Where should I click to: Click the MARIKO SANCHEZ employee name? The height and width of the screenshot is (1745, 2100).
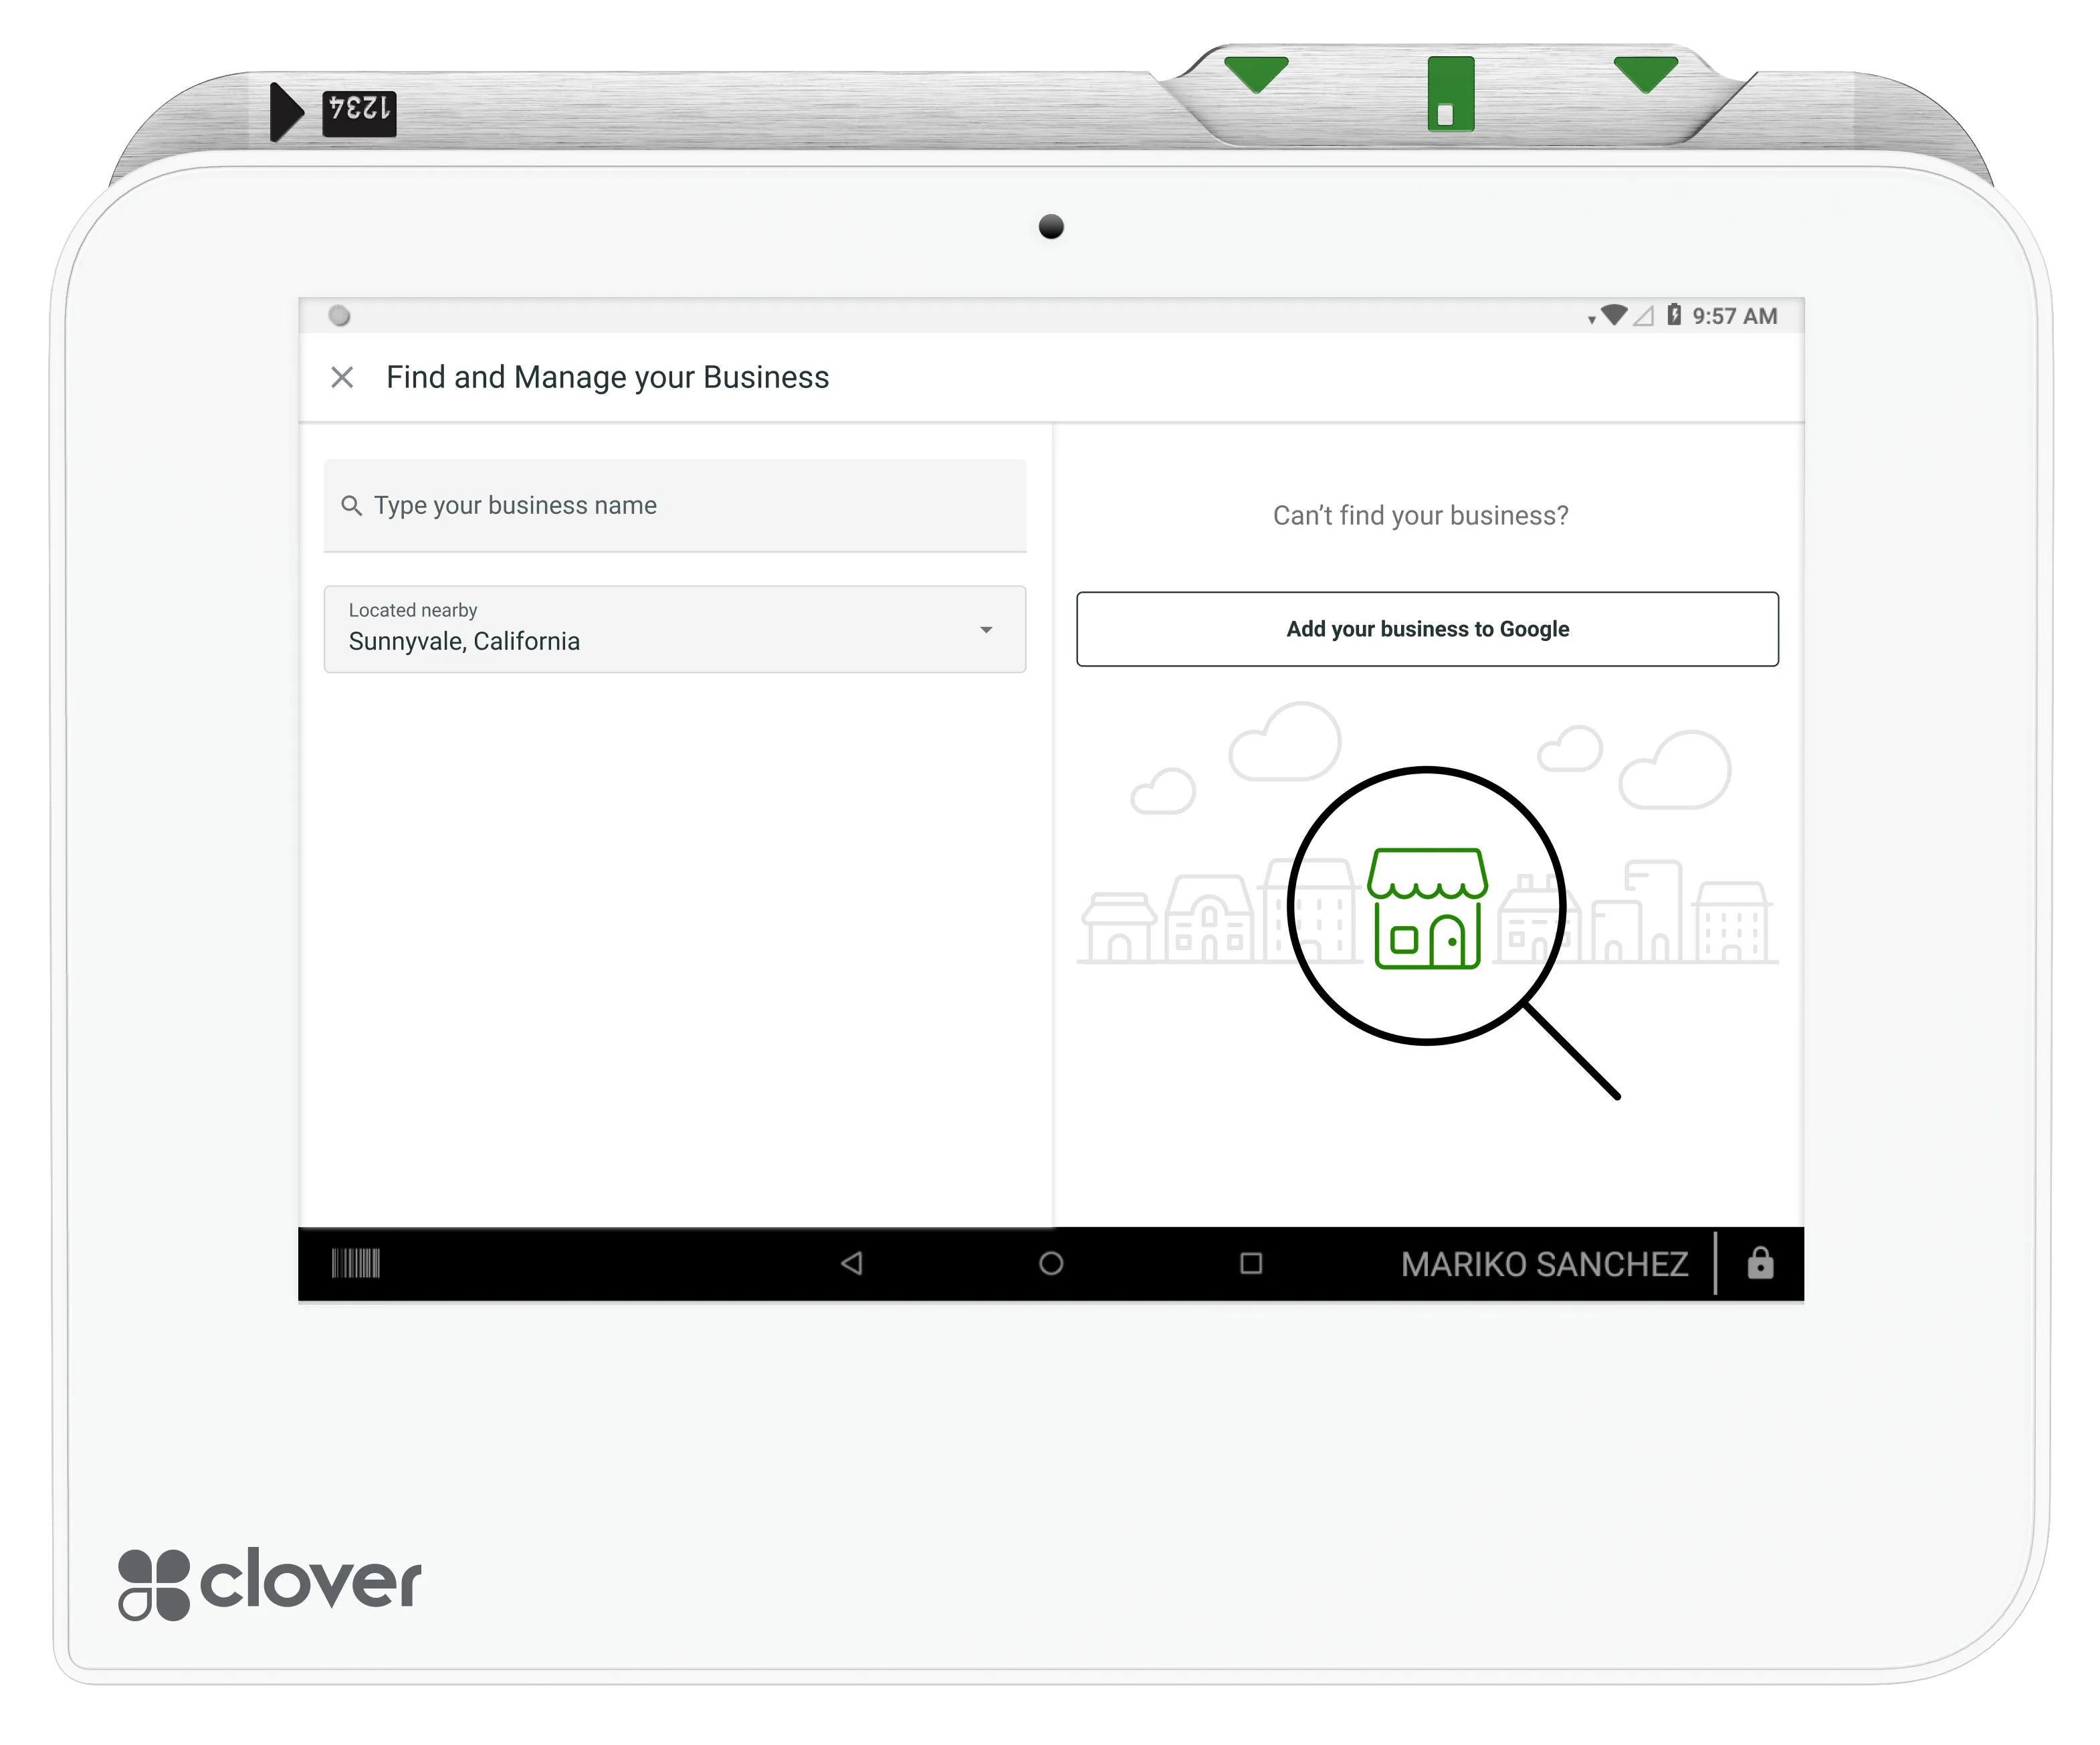pyautogui.click(x=1545, y=1265)
